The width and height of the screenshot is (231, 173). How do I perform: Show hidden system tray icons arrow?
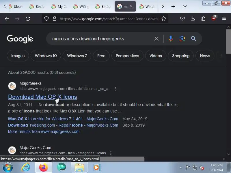[181, 168]
